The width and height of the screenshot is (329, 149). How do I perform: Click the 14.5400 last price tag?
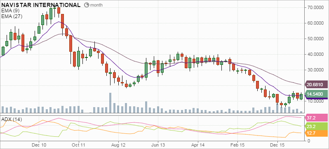tap(317, 94)
